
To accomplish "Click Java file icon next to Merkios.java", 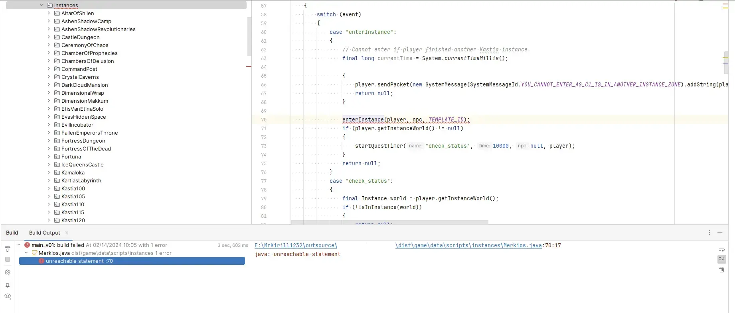I will (x=34, y=253).
